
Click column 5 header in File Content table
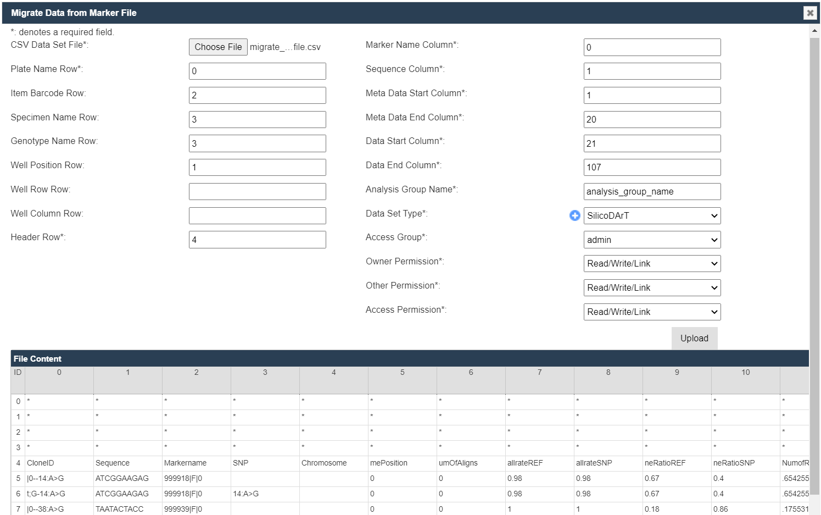pyautogui.click(x=402, y=373)
